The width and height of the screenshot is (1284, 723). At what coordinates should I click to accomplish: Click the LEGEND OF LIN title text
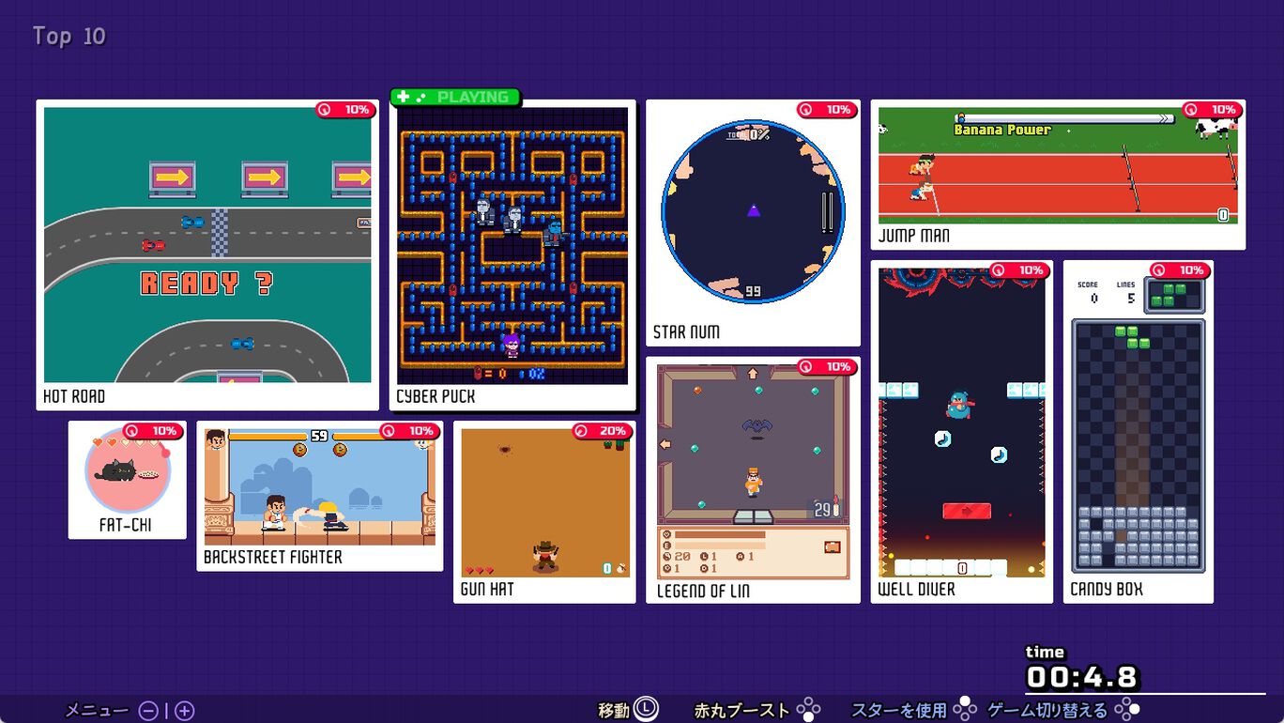(703, 592)
